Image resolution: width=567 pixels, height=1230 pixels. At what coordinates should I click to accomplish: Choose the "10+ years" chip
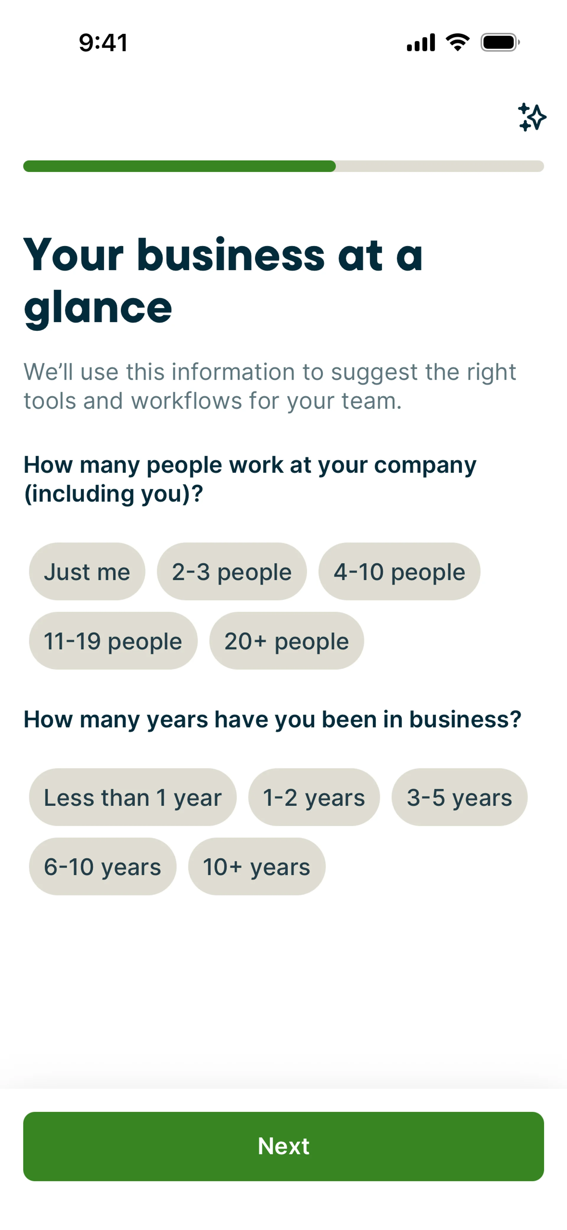click(257, 866)
